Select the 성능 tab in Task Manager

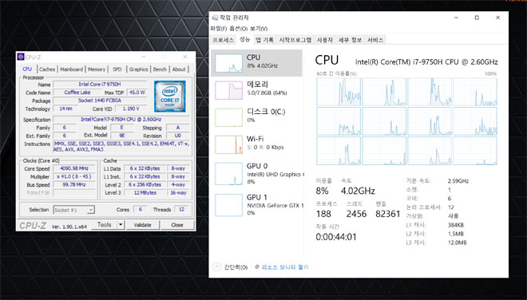pos(244,39)
